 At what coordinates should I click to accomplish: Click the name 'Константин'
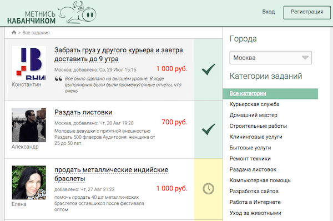pos(26,84)
